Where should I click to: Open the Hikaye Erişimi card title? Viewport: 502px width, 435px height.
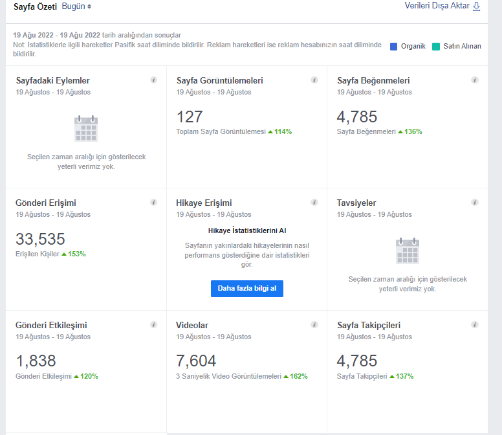(x=204, y=203)
